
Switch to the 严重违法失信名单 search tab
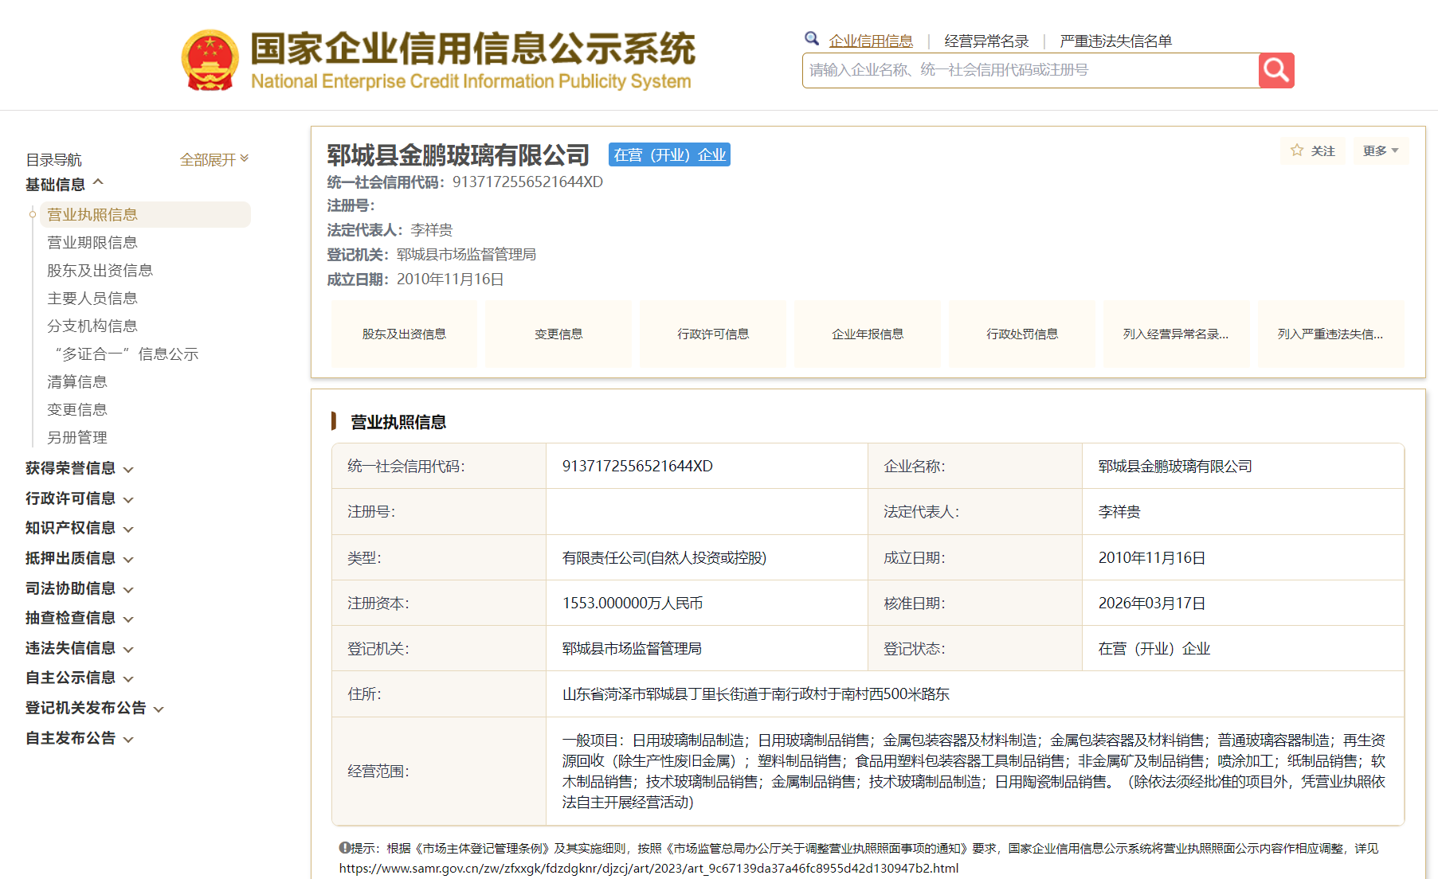(1115, 41)
